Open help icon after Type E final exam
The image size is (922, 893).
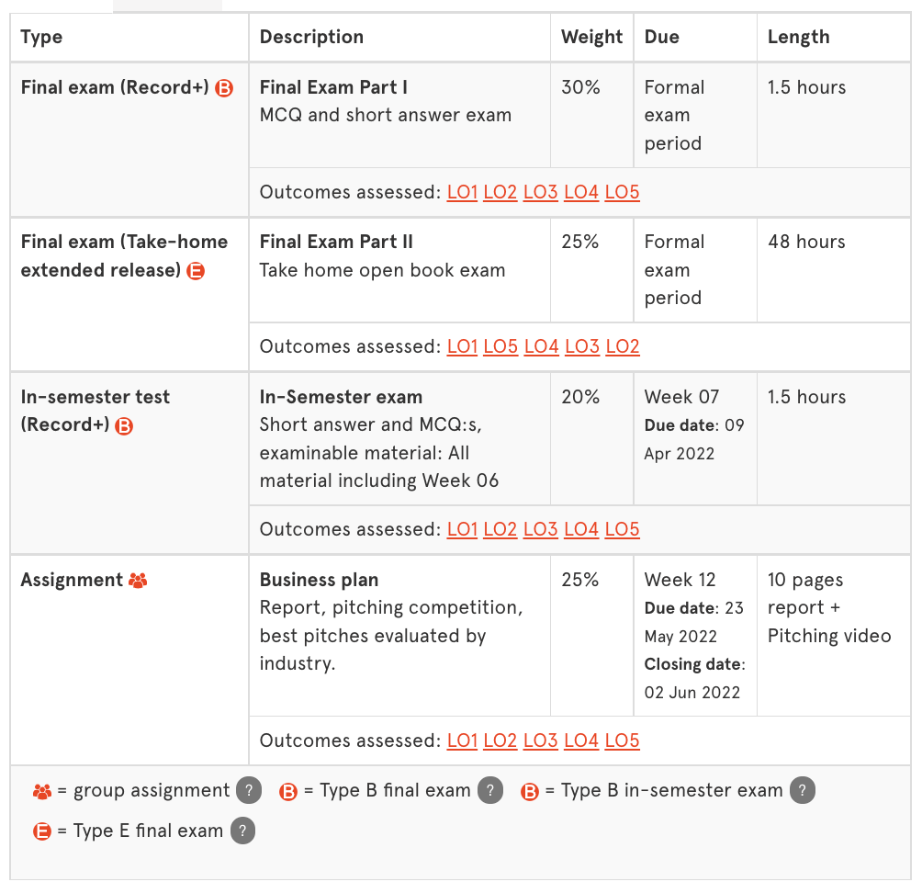tap(242, 831)
